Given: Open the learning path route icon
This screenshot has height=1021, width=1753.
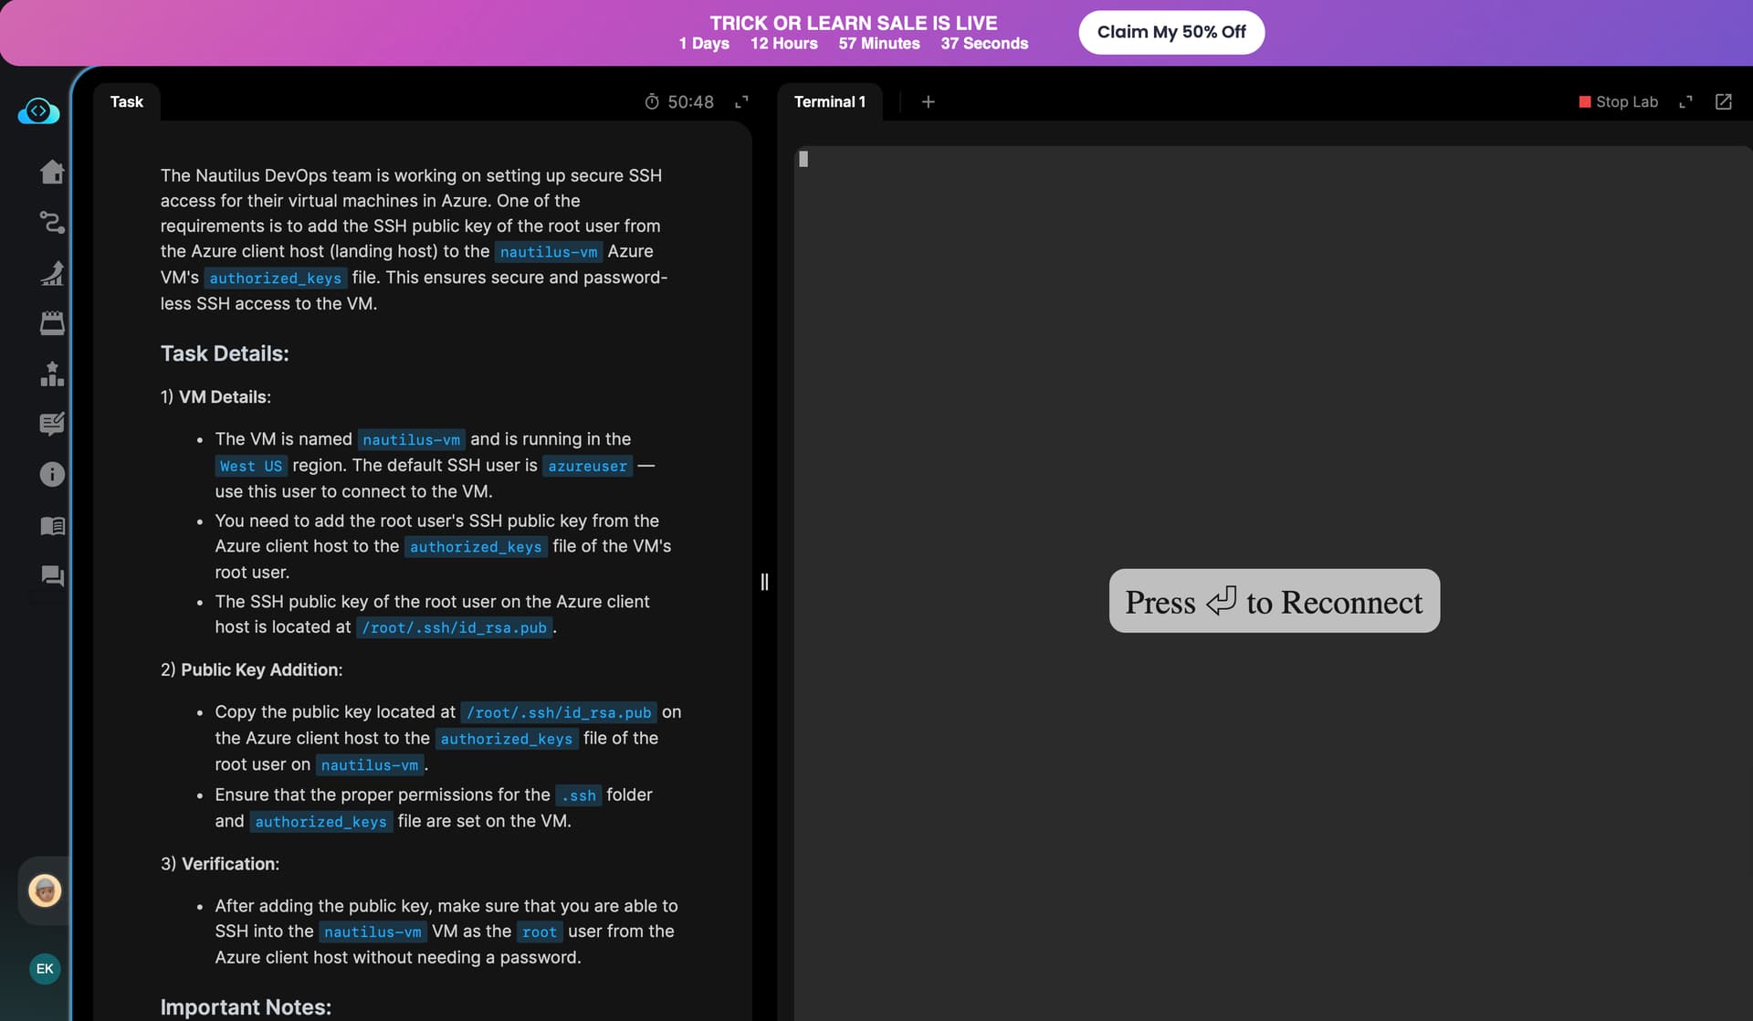Looking at the screenshot, I should 52,222.
